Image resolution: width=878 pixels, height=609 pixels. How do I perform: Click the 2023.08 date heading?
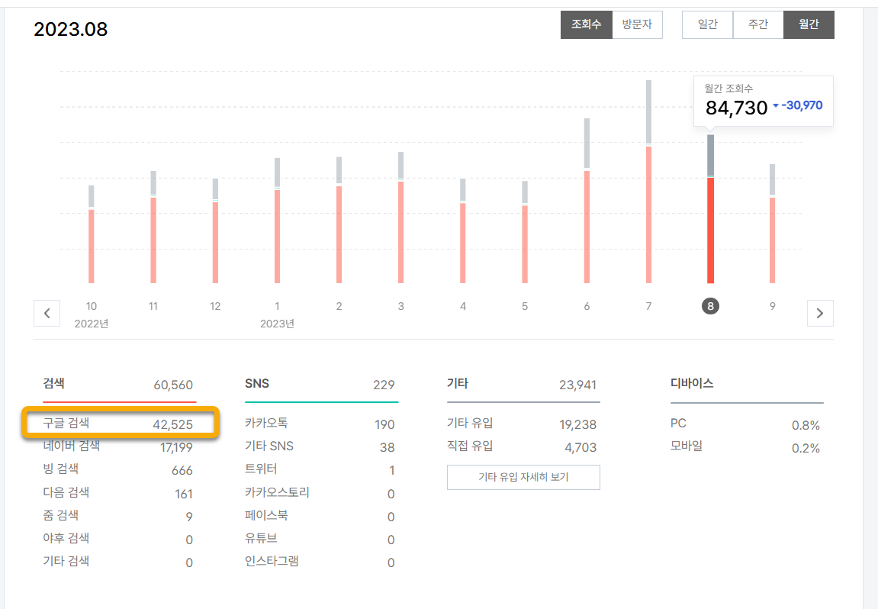(70, 29)
